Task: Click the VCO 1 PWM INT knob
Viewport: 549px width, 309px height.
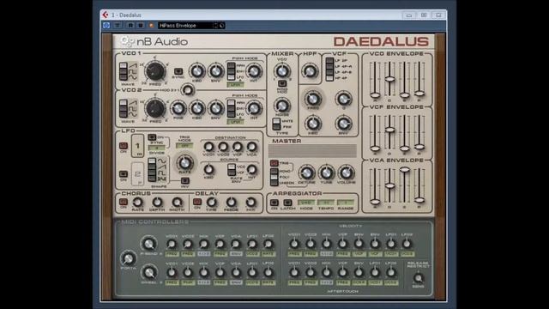Action: coord(254,71)
